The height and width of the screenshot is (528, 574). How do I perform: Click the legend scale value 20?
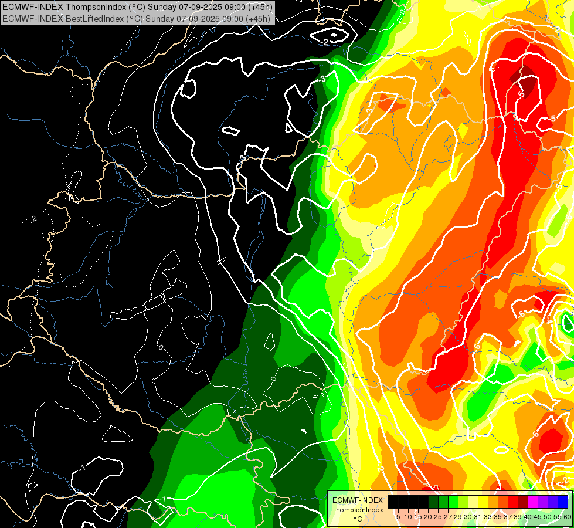pos(428,517)
